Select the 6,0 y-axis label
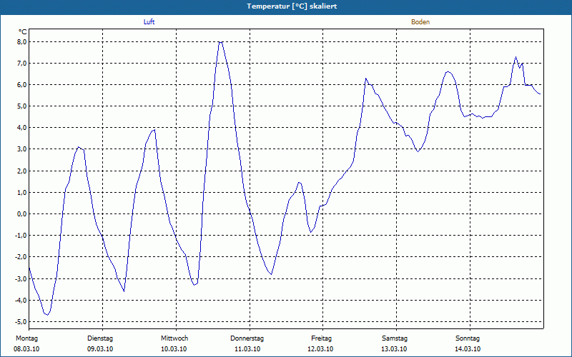572x357 pixels. (x=21, y=84)
